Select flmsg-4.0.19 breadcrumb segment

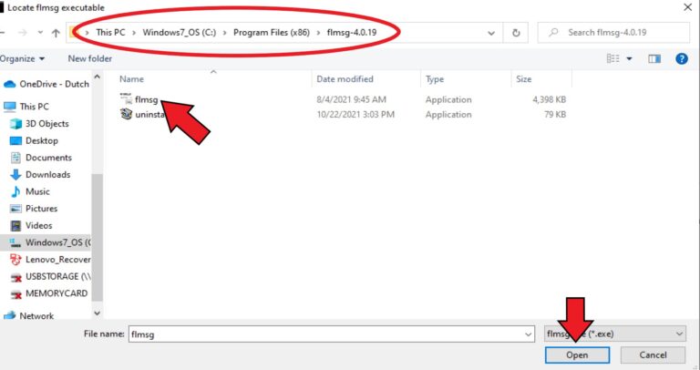[x=351, y=32]
